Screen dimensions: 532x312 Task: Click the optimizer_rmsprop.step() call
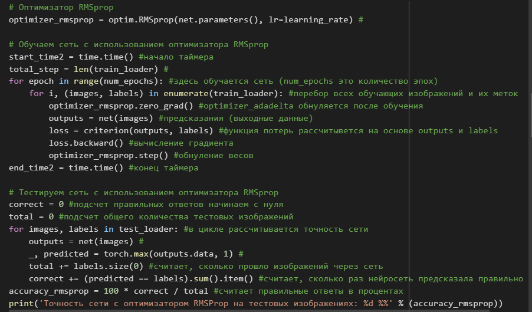pos(109,155)
